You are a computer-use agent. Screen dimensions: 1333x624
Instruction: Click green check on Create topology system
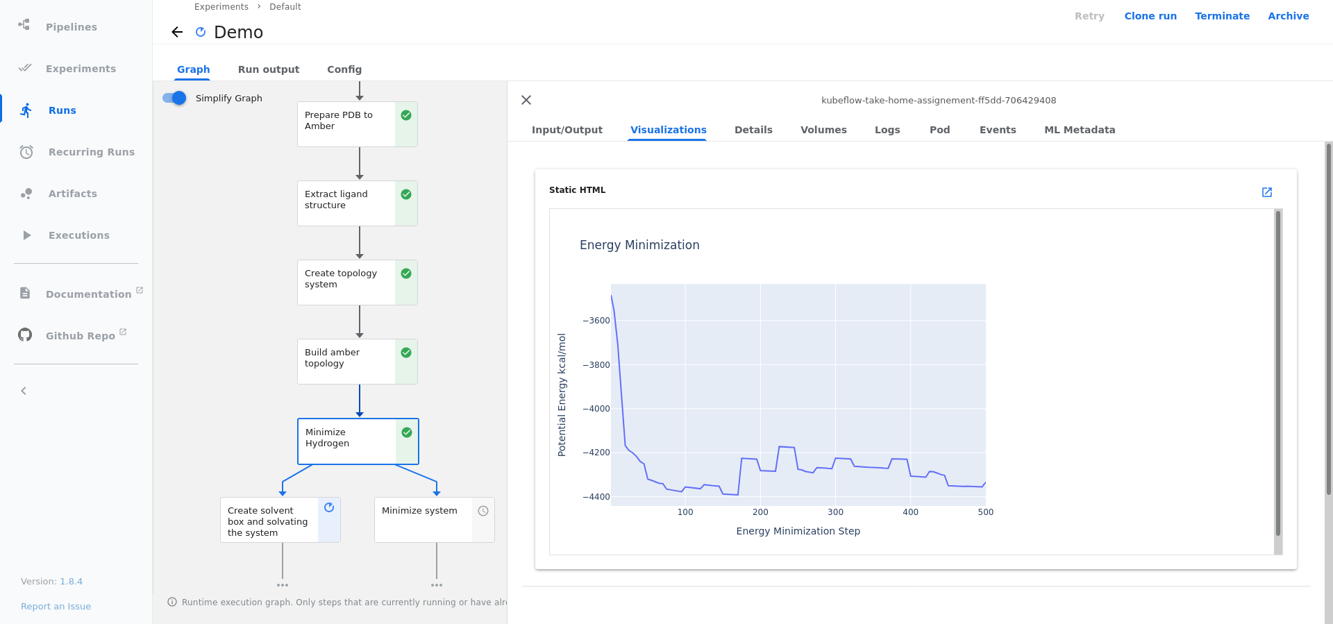pos(406,273)
